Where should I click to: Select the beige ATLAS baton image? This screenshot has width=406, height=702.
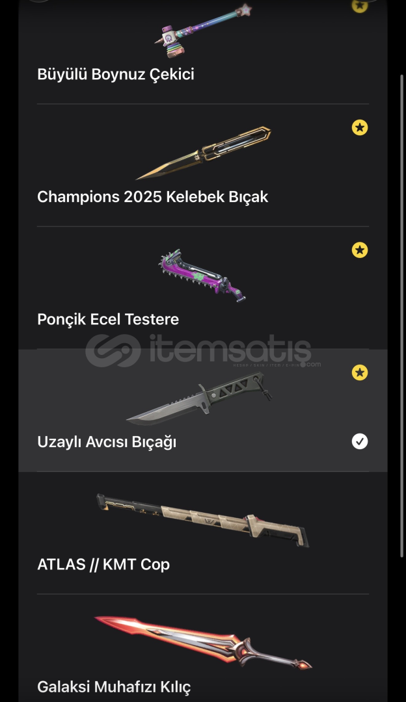[x=202, y=520]
